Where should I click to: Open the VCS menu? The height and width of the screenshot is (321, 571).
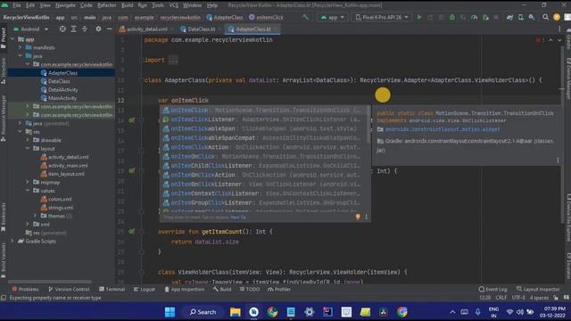coord(174,5)
